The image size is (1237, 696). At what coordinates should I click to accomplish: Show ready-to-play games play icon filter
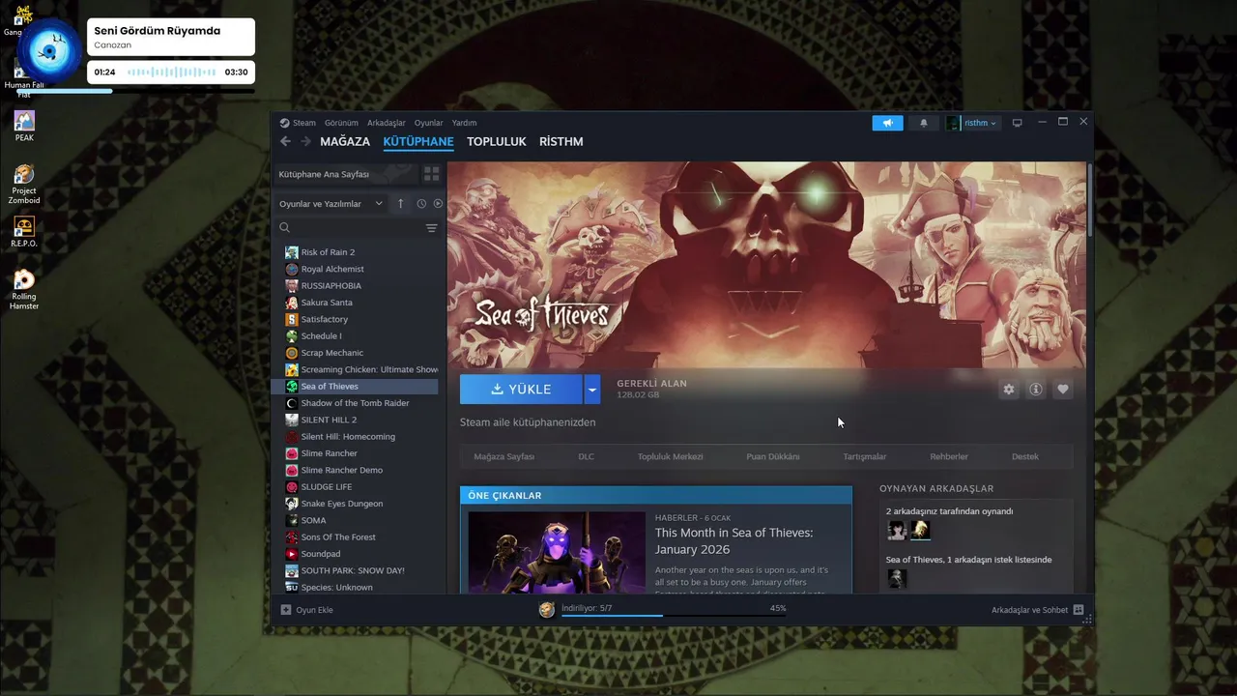point(438,204)
